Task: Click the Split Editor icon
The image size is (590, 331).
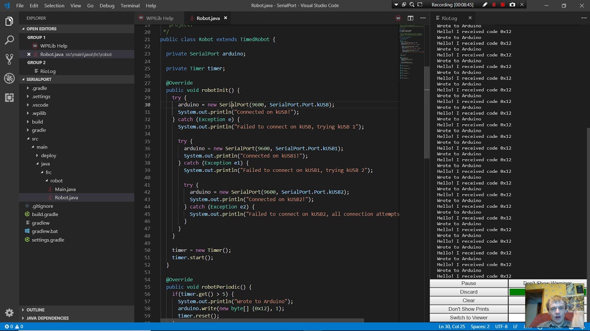Action: pyautogui.click(x=410, y=18)
